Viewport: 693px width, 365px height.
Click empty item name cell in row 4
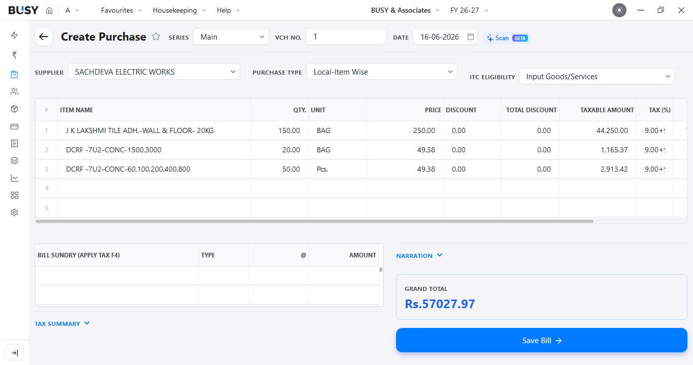pyautogui.click(x=154, y=188)
